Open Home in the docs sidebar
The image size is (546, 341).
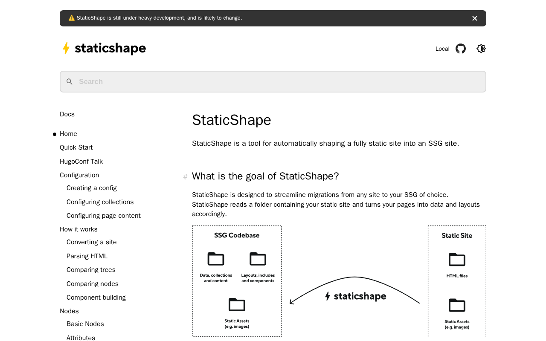click(x=68, y=134)
